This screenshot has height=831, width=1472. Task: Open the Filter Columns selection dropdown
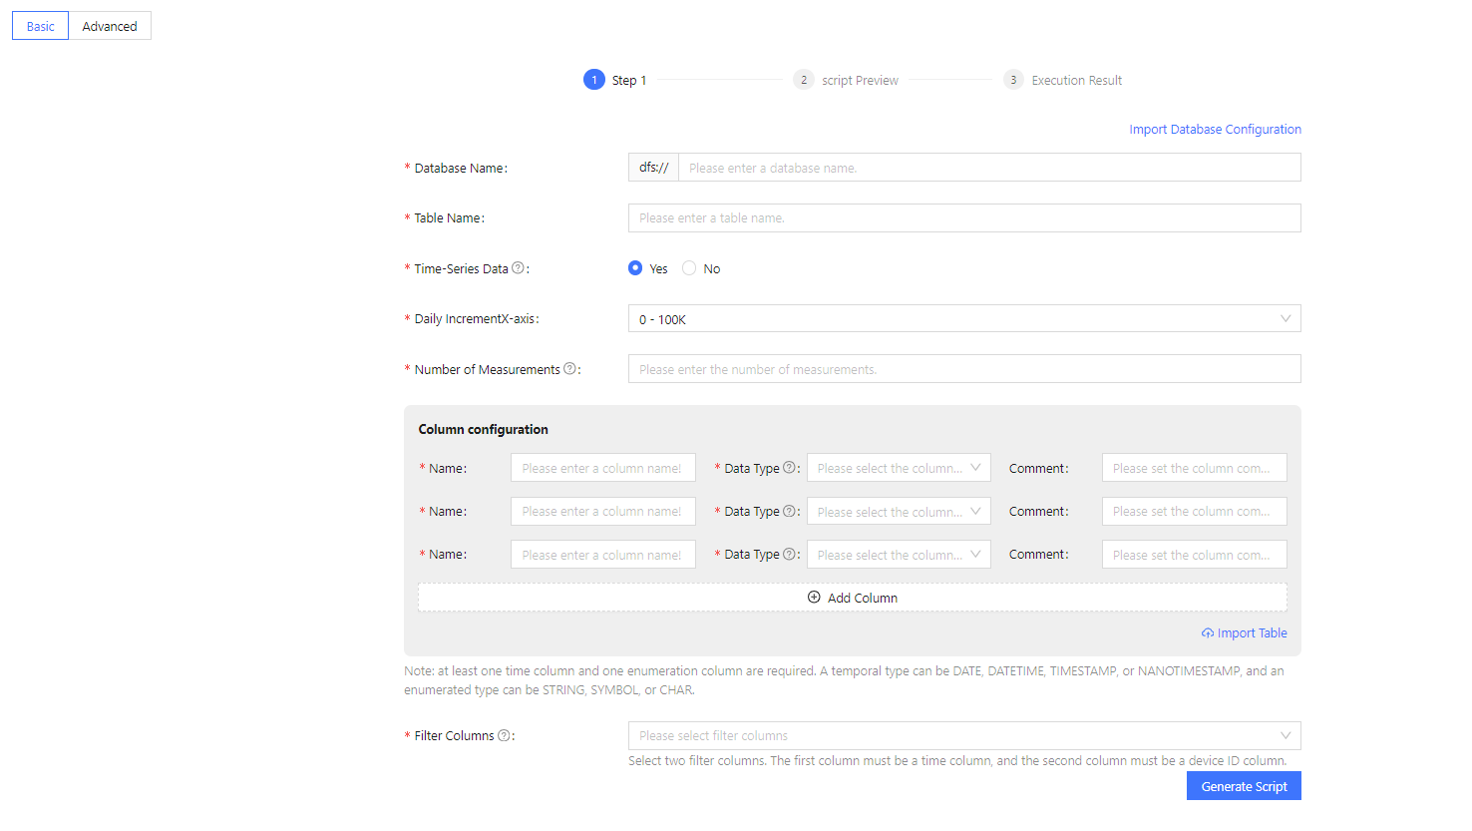pos(963,736)
